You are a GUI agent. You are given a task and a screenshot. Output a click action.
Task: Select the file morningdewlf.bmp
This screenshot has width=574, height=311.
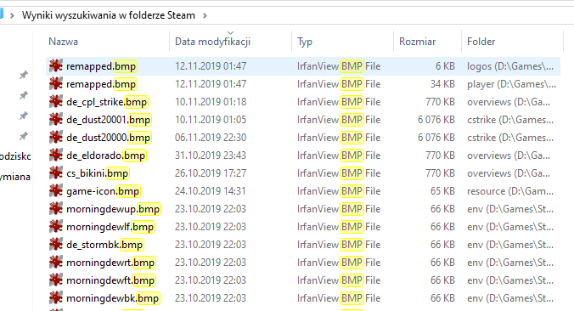(x=110, y=227)
